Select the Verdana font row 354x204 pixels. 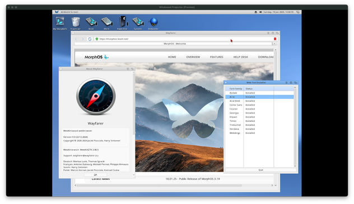click(259, 129)
